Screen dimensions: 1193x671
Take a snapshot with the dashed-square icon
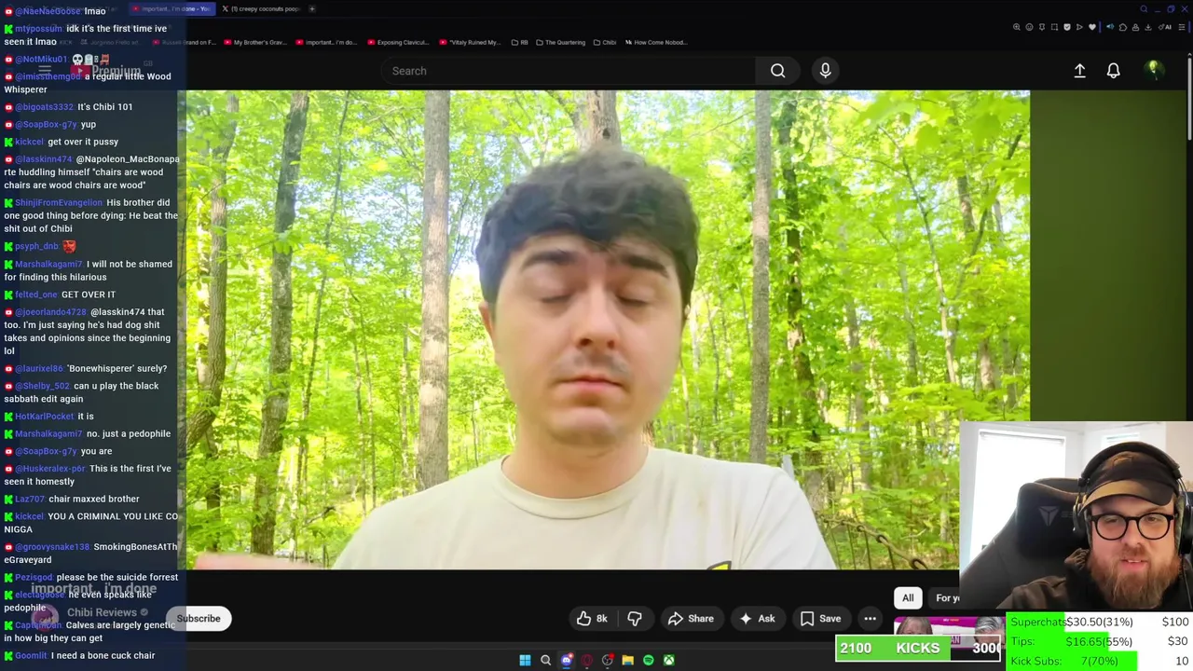[x=1054, y=27]
